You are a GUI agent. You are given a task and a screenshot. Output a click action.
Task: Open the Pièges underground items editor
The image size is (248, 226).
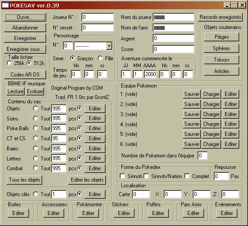coord(222,37)
